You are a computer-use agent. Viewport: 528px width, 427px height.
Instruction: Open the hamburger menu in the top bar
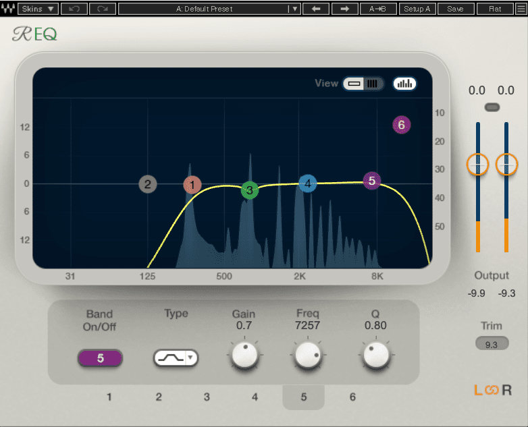tap(521, 9)
